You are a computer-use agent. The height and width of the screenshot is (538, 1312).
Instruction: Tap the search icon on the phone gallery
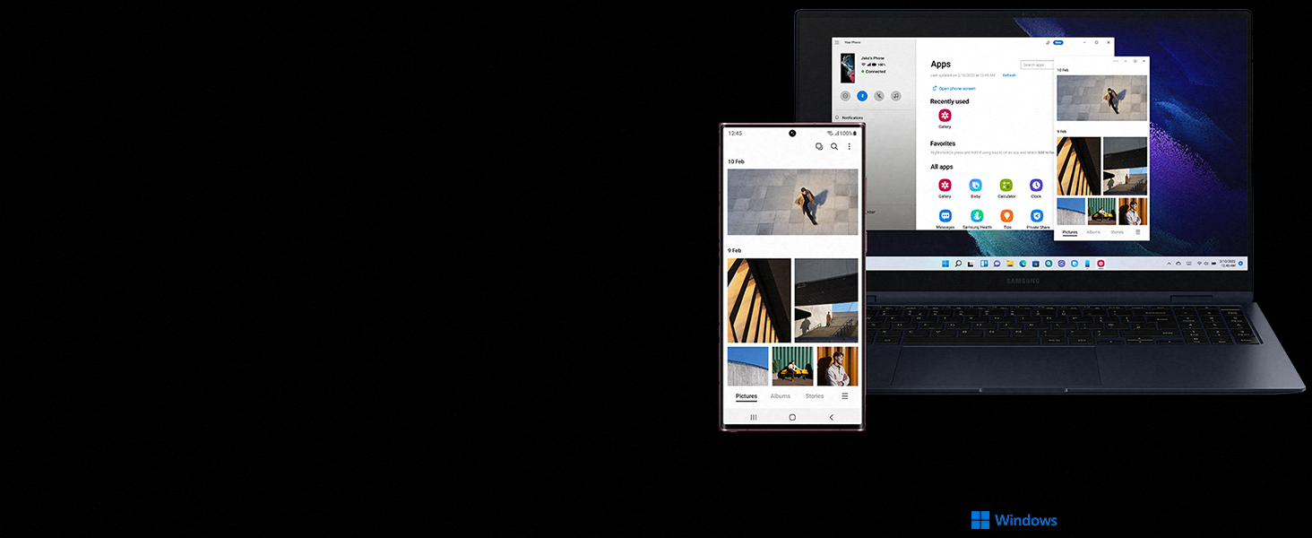click(834, 146)
